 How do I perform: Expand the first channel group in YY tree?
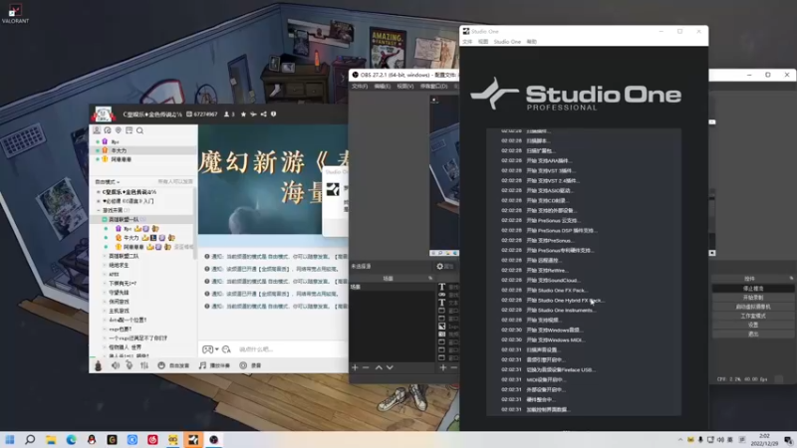(99, 192)
